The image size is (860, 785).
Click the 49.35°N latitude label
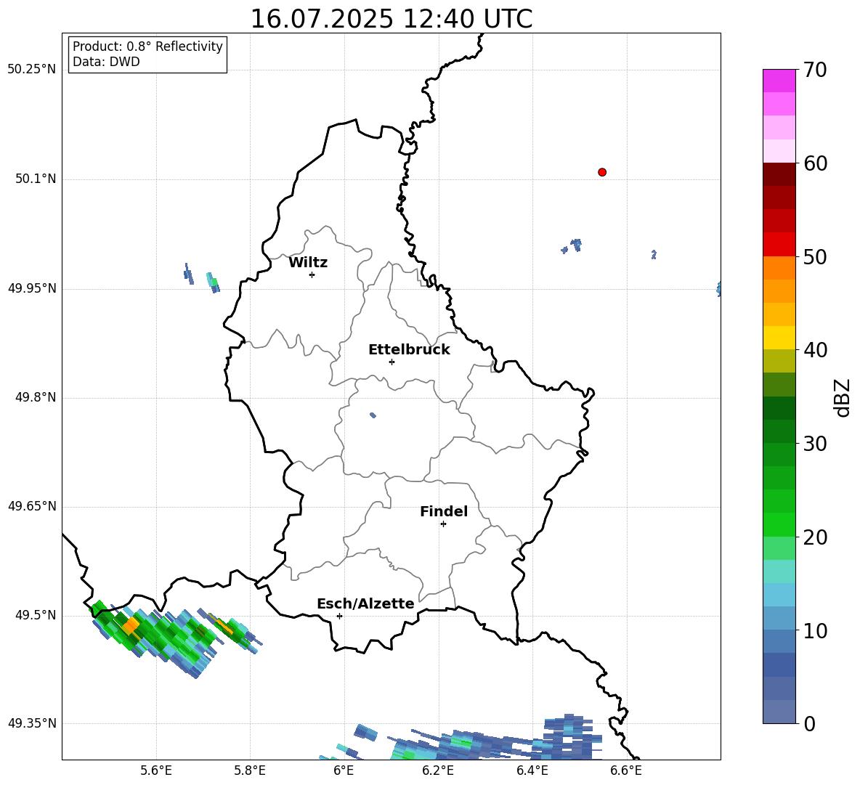pos(32,723)
